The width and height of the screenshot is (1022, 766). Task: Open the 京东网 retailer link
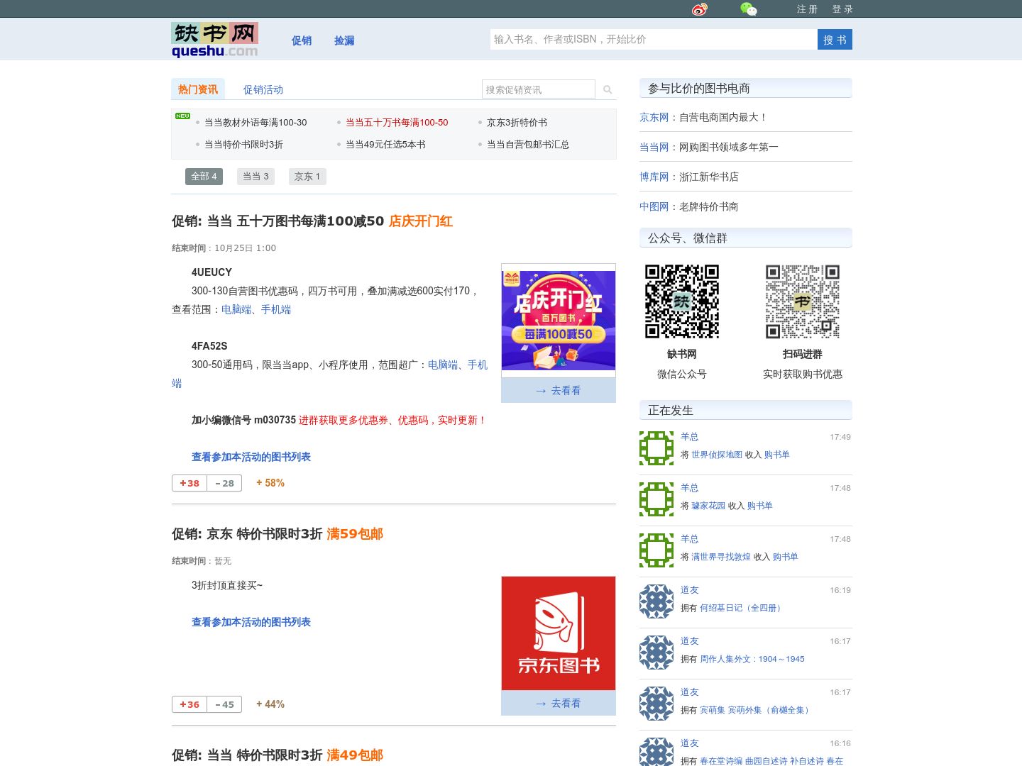coord(654,118)
